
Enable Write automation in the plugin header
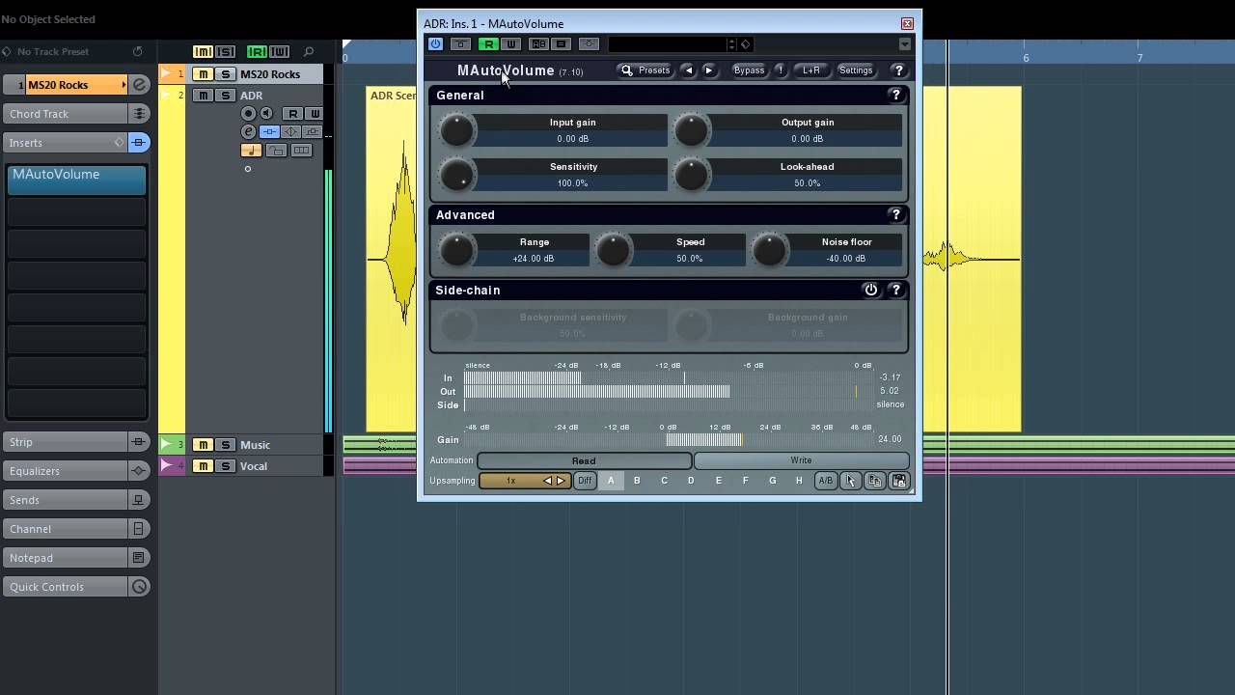tap(511, 44)
